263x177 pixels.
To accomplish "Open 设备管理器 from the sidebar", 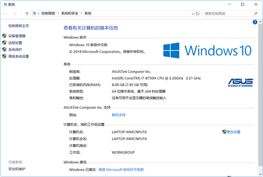I will click(17, 36).
